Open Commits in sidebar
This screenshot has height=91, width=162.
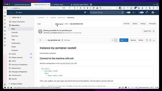coord(15,33)
